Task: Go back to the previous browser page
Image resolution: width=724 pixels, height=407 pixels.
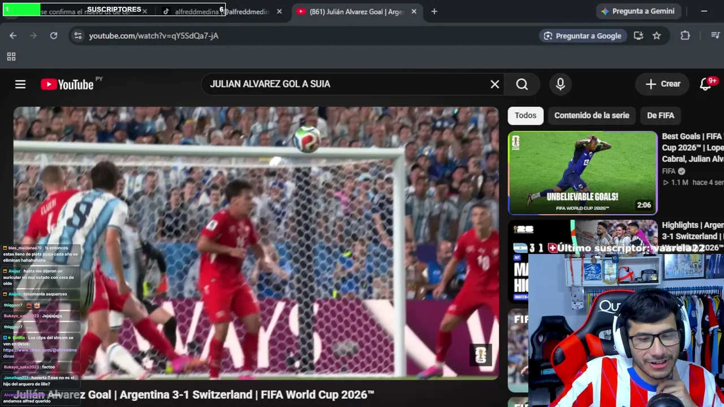Action: point(13,36)
